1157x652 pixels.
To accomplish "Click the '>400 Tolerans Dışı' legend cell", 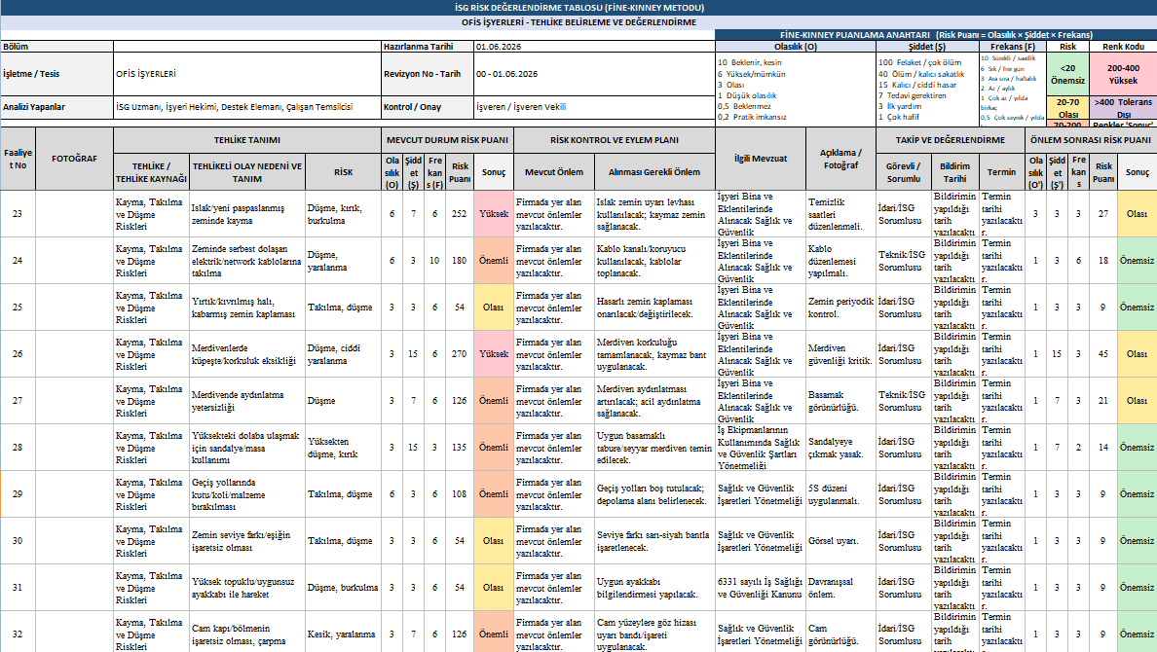I will 1123,108.
